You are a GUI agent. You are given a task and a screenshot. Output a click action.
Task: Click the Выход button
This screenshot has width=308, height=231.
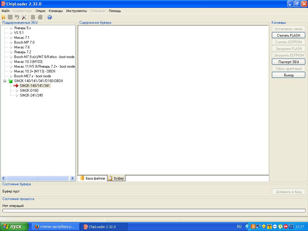[288, 75]
